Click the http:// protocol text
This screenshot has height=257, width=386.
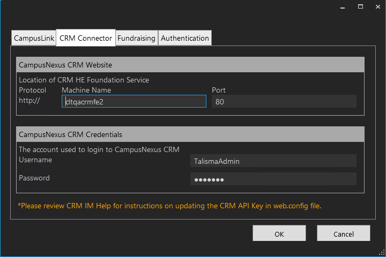tap(29, 100)
